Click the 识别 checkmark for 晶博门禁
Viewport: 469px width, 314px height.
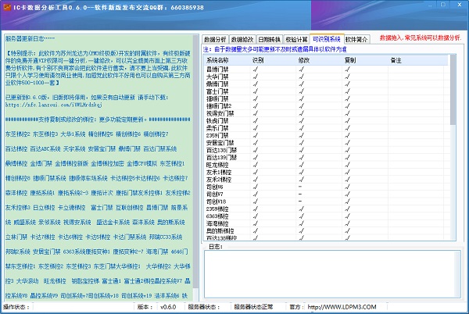click(255, 69)
